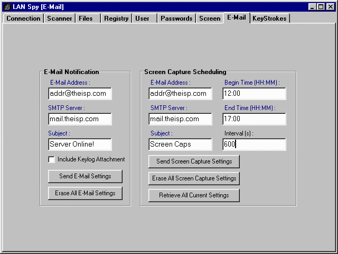This screenshot has width=338, height=254.
Task: Click the Interval seconds field
Action: [254, 144]
